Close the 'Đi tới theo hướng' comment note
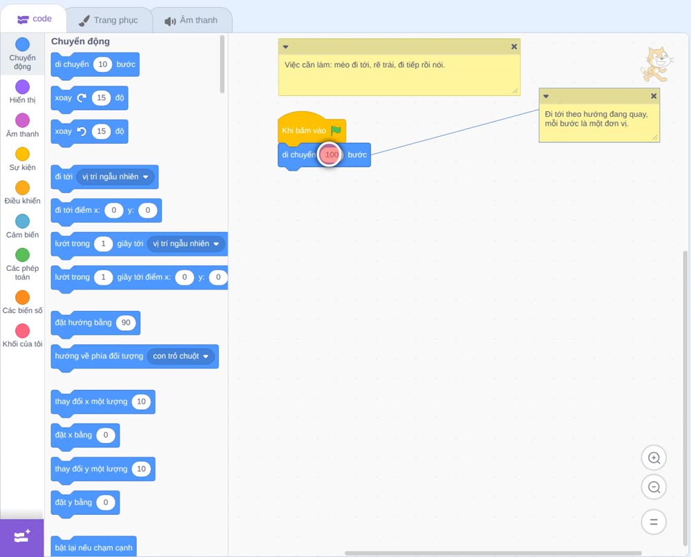 [654, 95]
